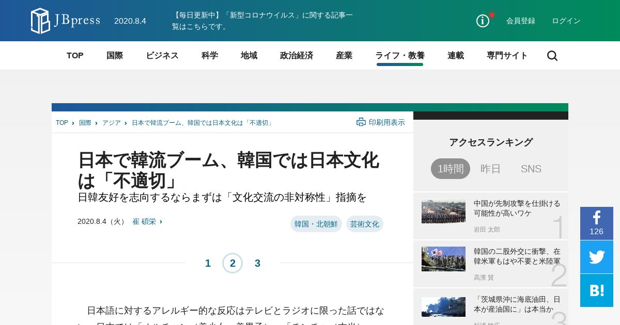
Task: Click TOP in the breadcrumb
Action: coord(62,123)
